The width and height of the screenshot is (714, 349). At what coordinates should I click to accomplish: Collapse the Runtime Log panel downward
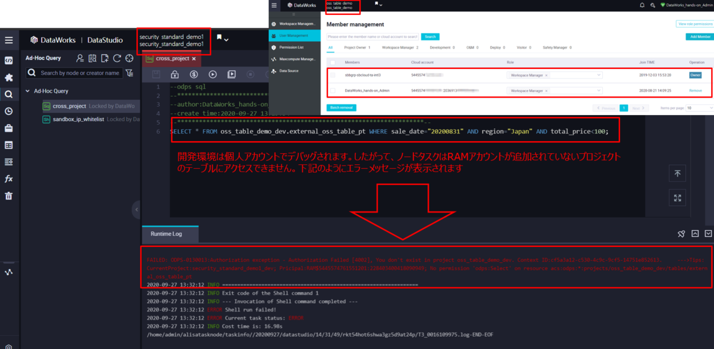pyautogui.click(x=708, y=234)
